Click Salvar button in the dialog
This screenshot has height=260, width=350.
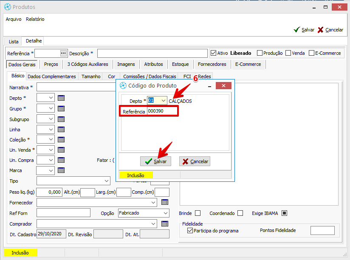point(156,161)
